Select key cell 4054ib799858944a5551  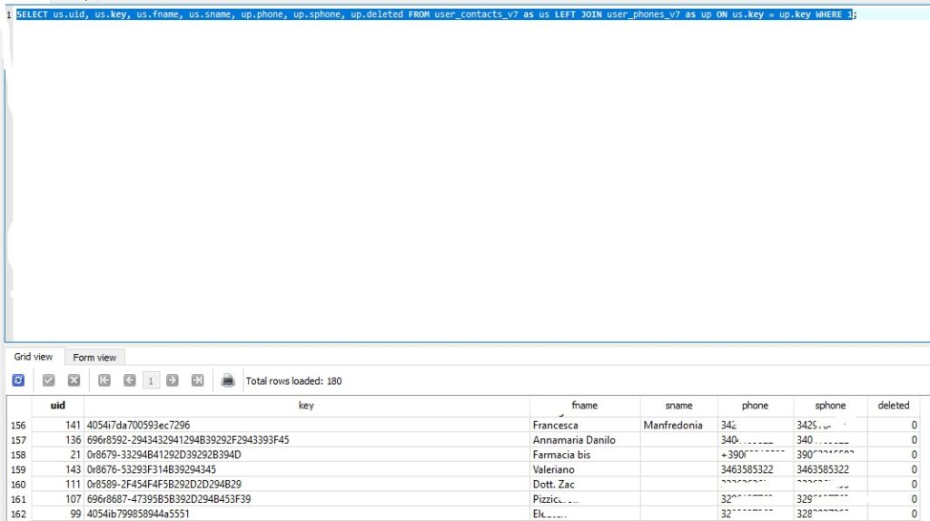click(x=307, y=514)
